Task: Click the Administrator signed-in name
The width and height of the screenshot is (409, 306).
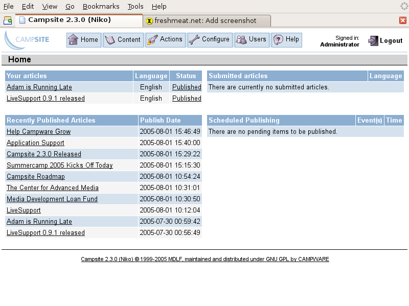Action: (x=339, y=44)
